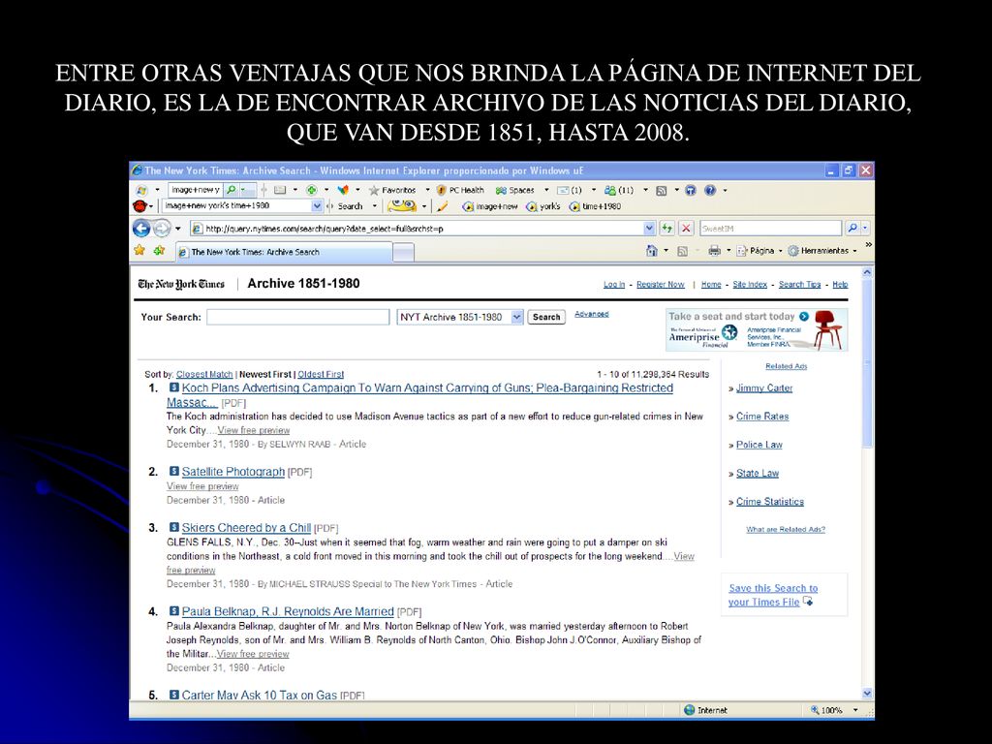This screenshot has height=744, width=992.
Task: Open the Jimmy Carter related ad link
Action: point(764,387)
